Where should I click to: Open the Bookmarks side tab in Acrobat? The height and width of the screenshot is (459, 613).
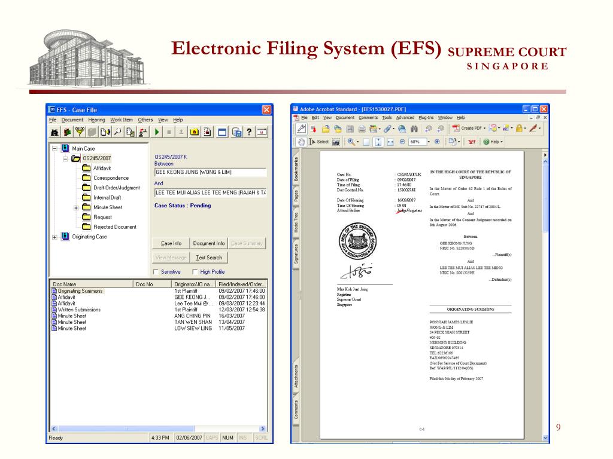296,169
